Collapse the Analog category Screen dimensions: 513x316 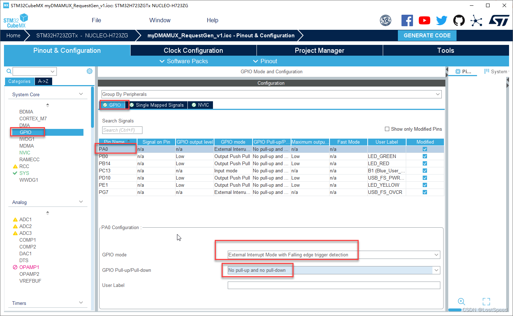tap(81, 202)
